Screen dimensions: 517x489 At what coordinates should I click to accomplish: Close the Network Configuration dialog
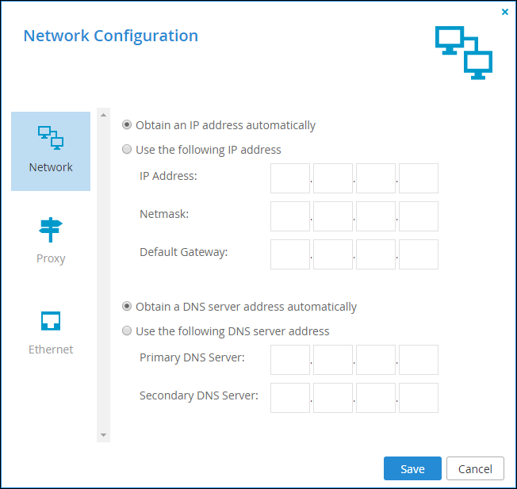(x=505, y=12)
